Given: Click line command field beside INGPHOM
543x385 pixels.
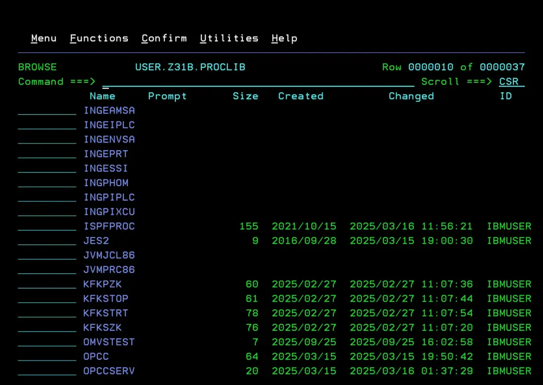Looking at the screenshot, I should point(47,183).
